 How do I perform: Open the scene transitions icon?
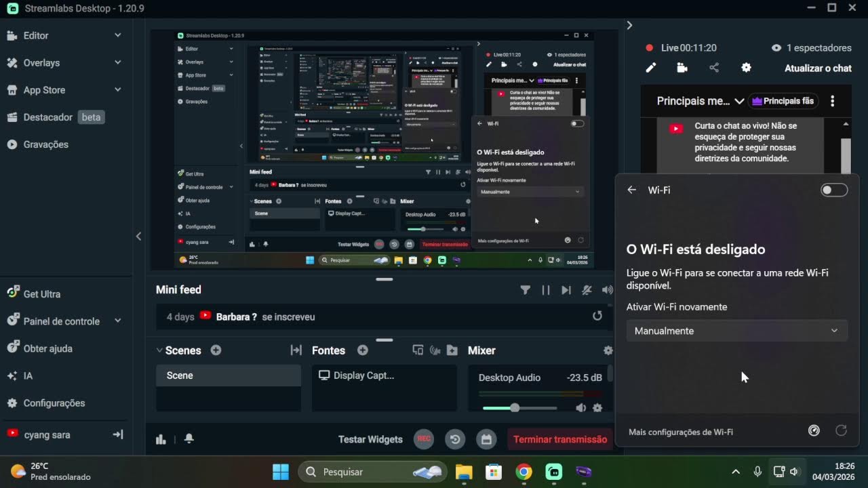(296, 350)
